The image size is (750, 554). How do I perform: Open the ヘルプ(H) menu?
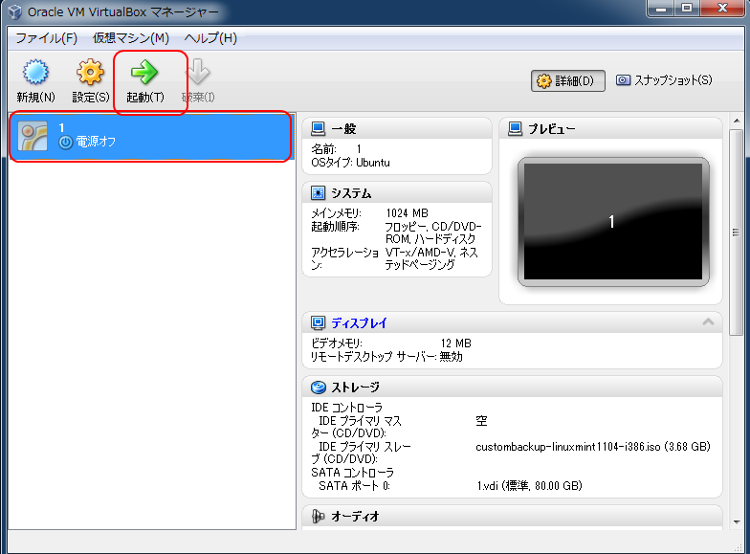210,38
